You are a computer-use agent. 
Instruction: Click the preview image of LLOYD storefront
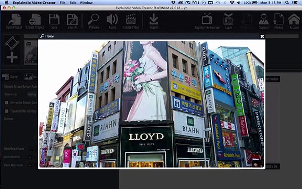click(x=151, y=104)
